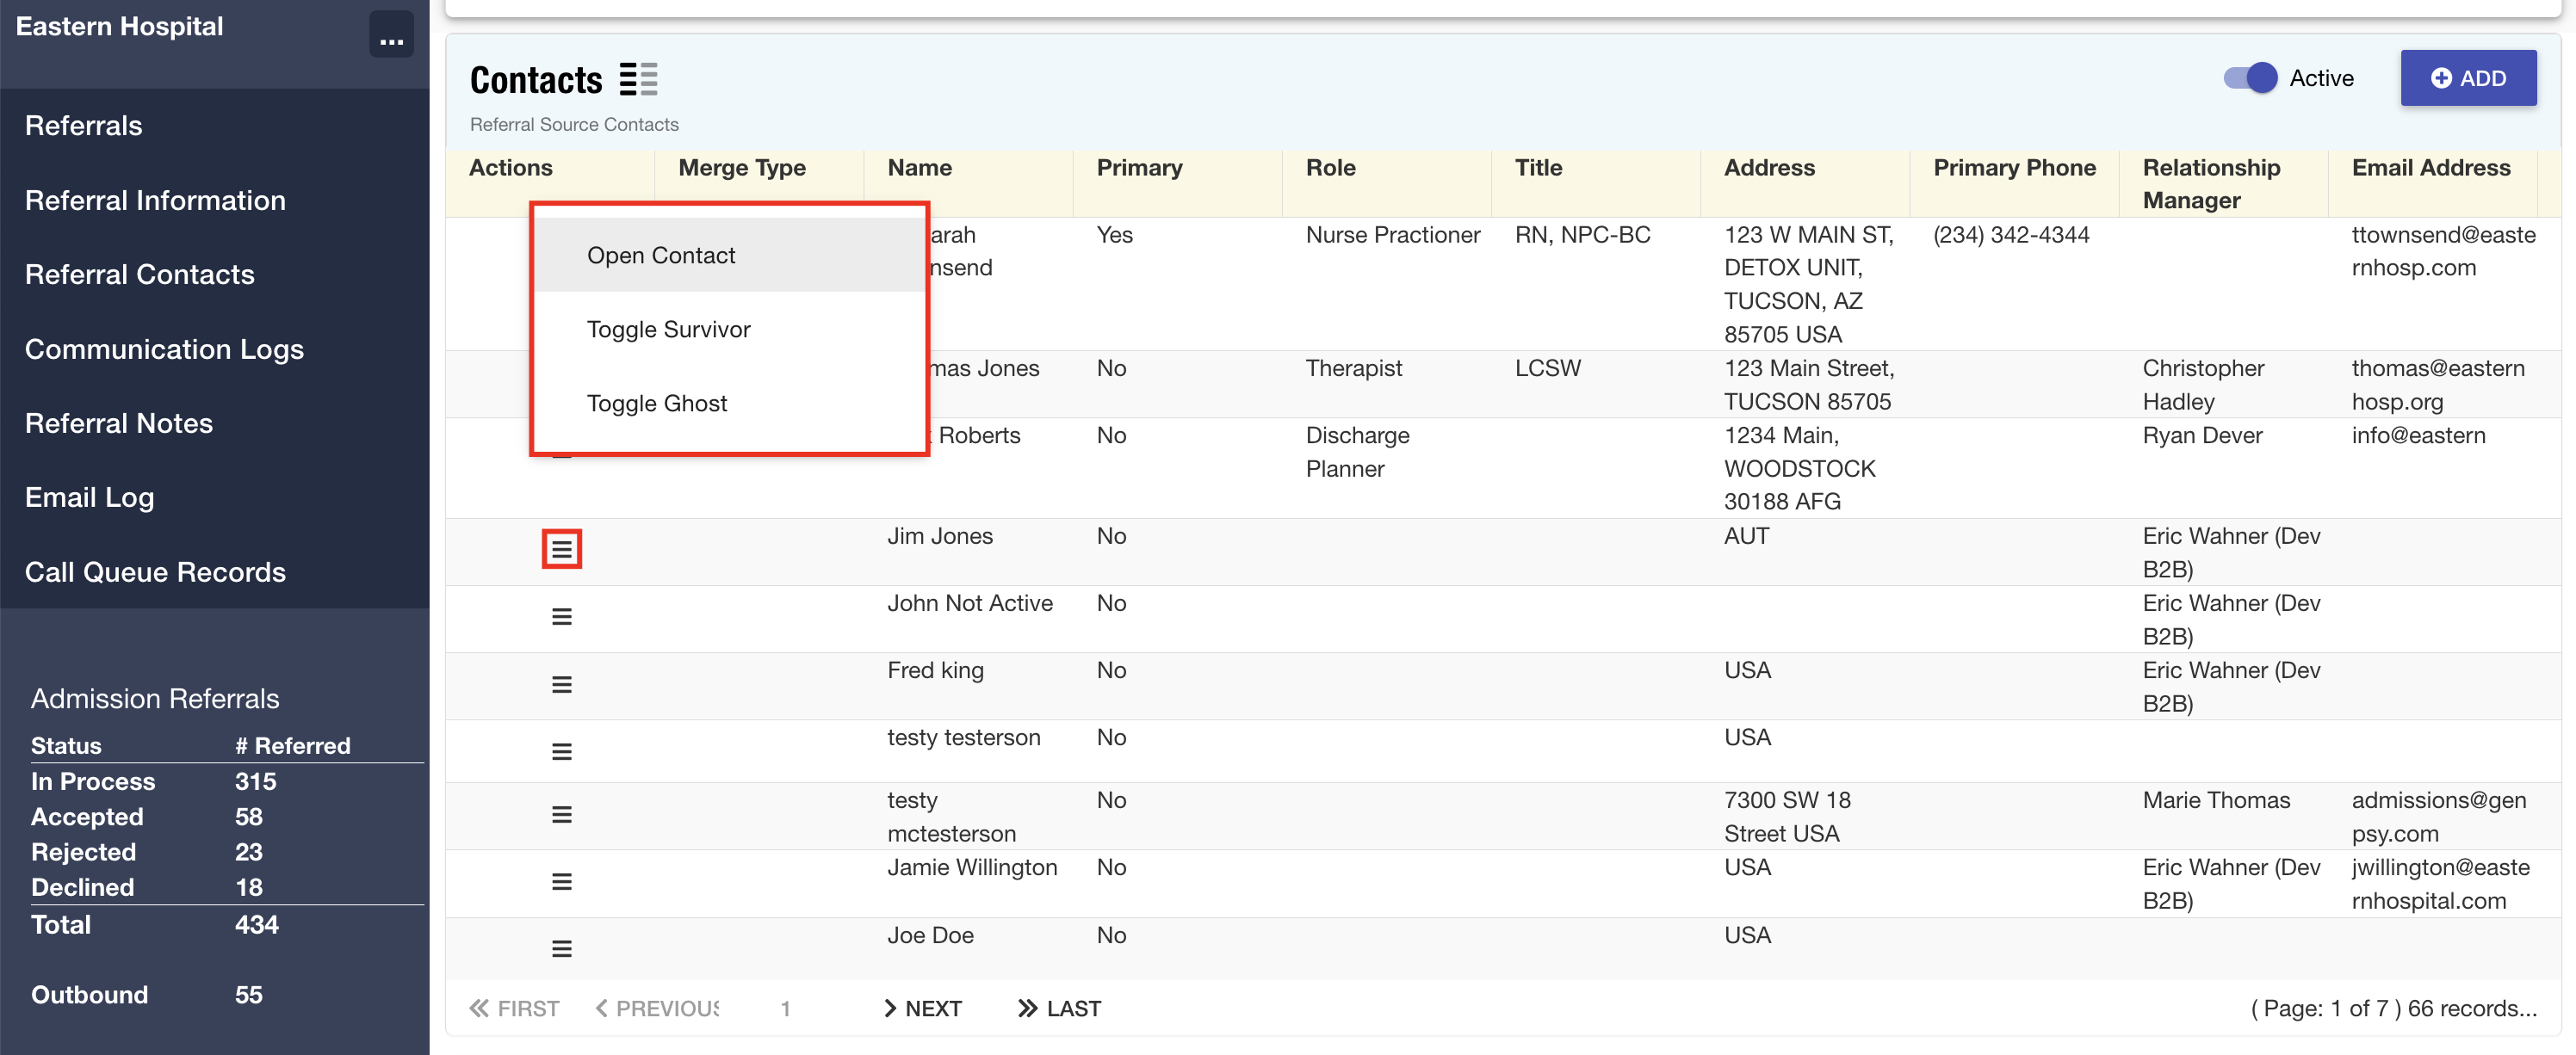Viewport: 2576px width, 1055px height.
Task: Open actions menu for testy mctesterson
Action: point(561,815)
